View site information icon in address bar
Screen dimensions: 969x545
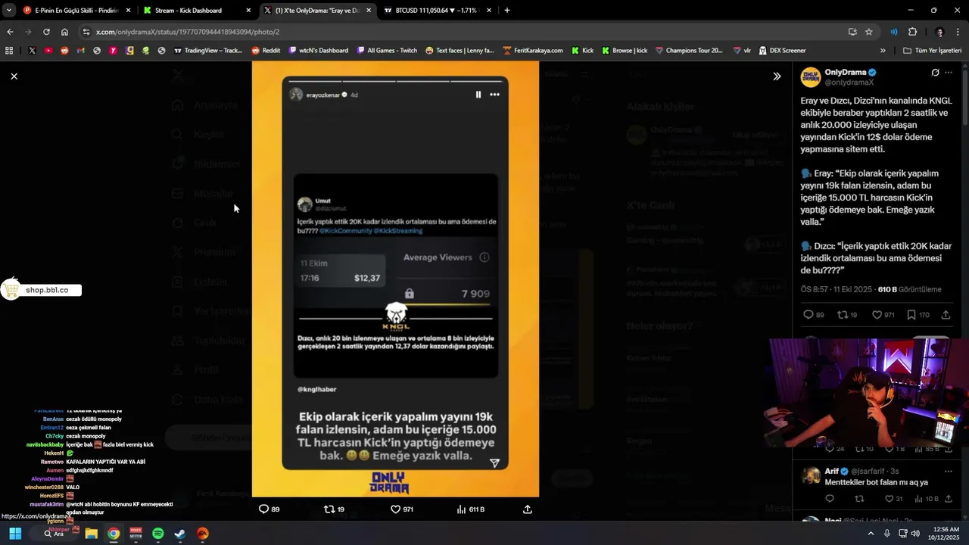(86, 32)
